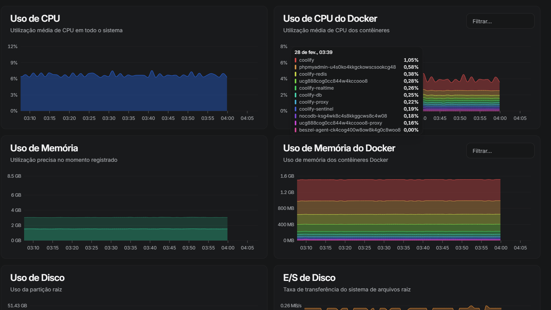Image resolution: width=551 pixels, height=310 pixels.
Task: Click the yellow coolify-redis swatch in tooltip
Action: (x=296, y=74)
